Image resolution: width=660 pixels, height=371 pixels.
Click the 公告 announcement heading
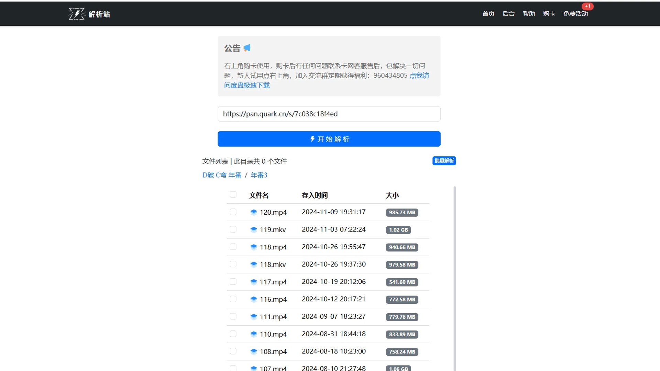pyautogui.click(x=232, y=48)
